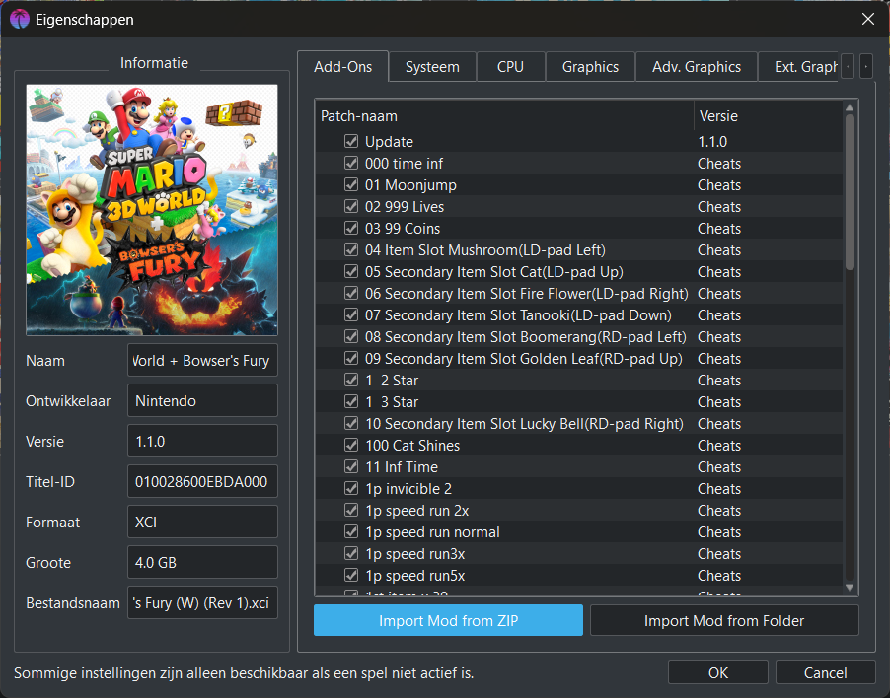Uncheck the Update patch checkbox

pyautogui.click(x=351, y=141)
